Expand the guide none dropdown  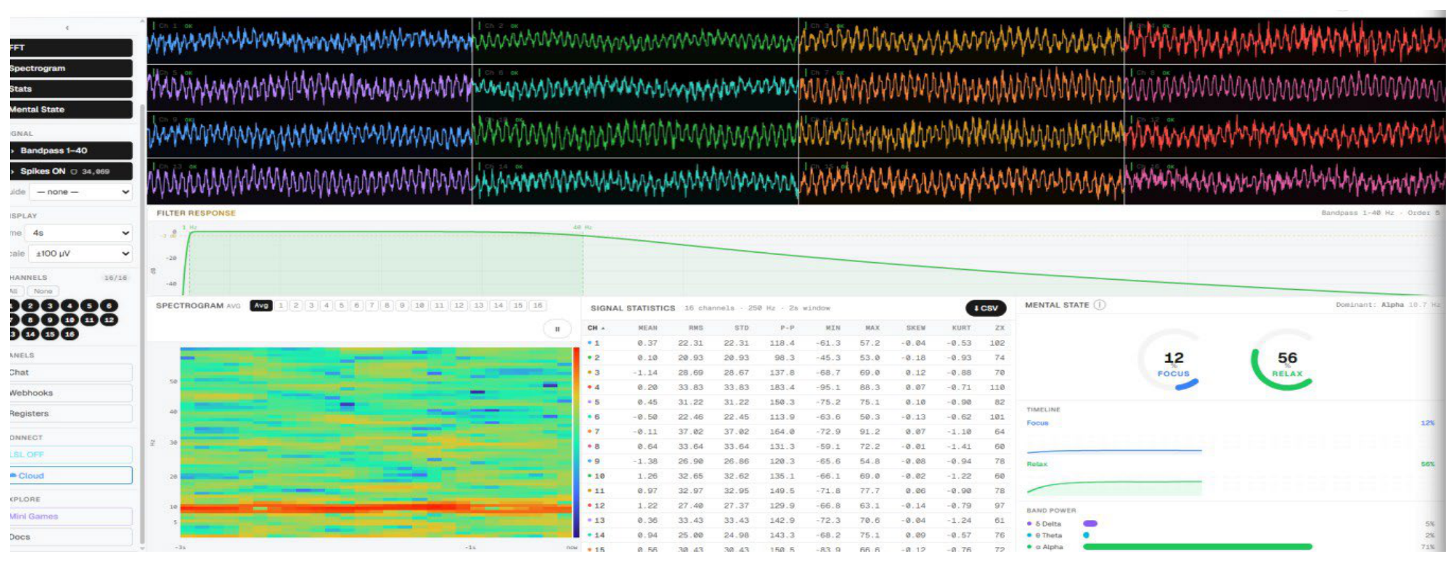tap(81, 192)
